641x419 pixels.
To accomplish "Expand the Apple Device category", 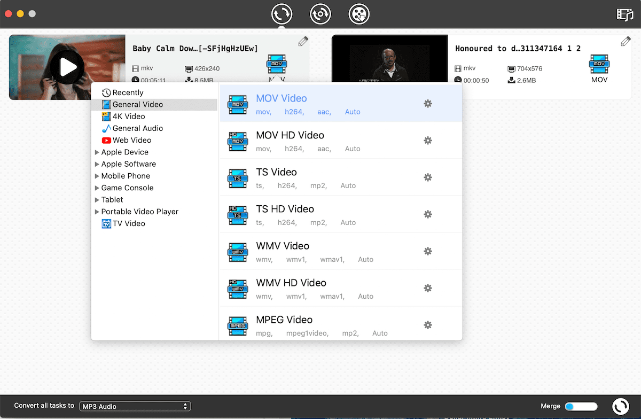I will click(x=97, y=152).
